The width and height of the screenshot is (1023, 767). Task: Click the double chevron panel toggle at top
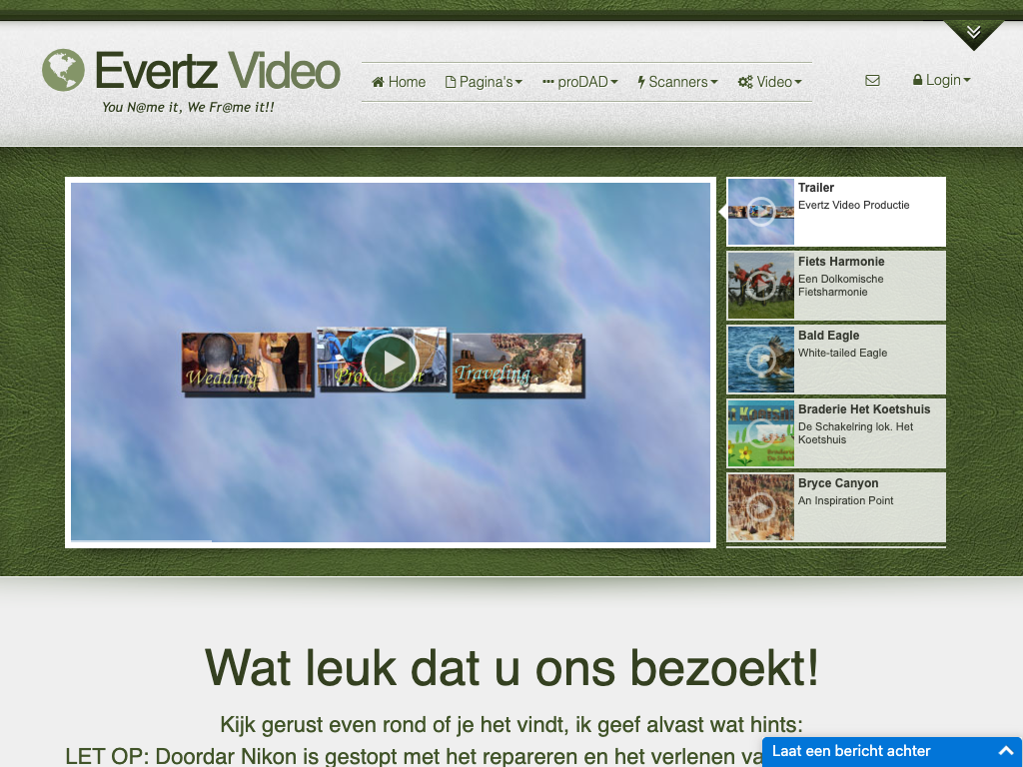point(973,33)
